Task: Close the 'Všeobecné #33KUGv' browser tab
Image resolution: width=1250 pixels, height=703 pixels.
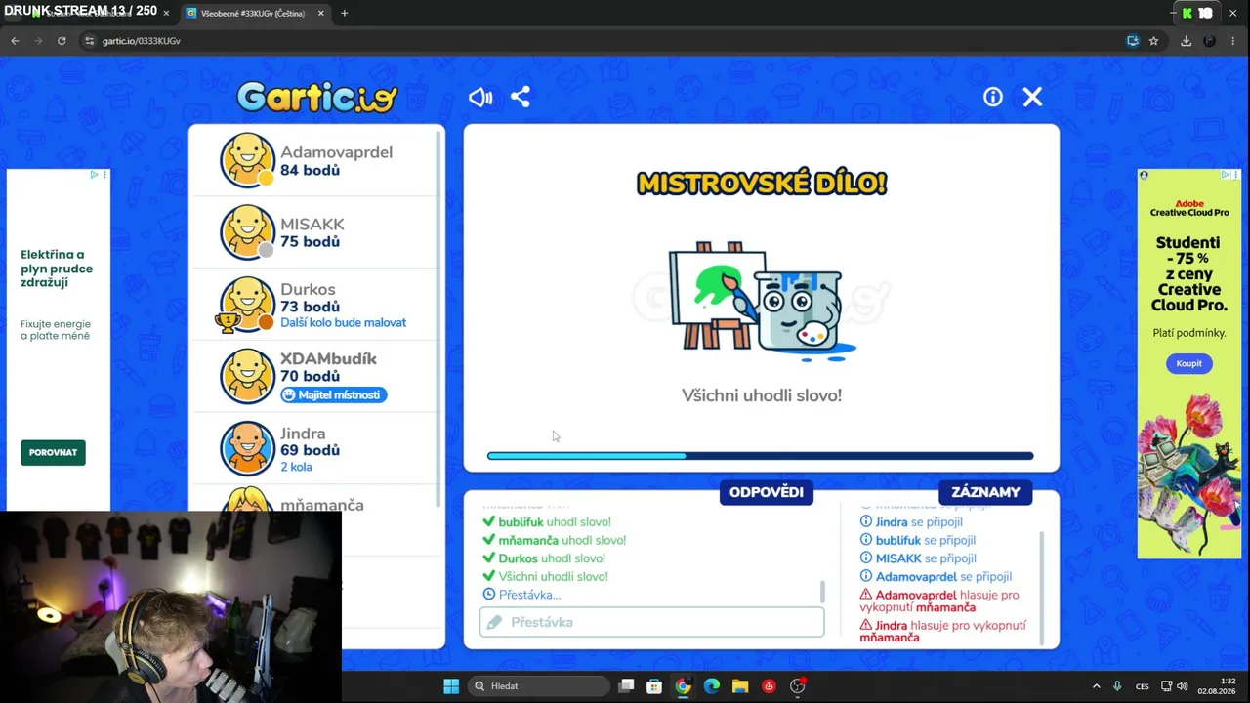Action: click(x=320, y=14)
